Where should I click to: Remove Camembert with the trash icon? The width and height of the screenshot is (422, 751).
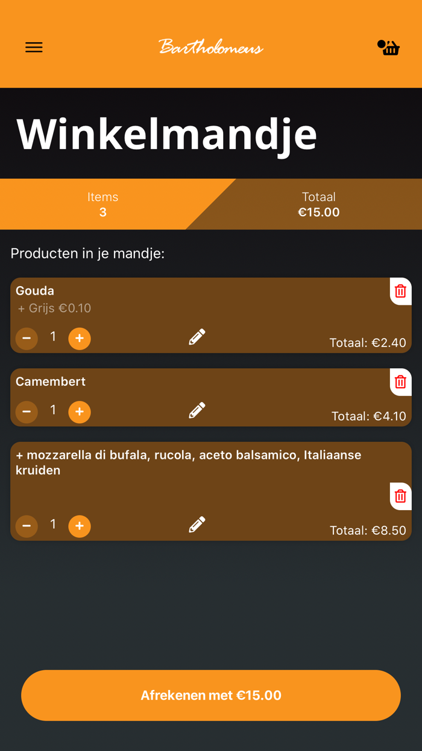[x=400, y=382]
